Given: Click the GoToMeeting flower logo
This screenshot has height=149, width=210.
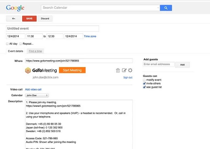Looking at the screenshot, I should (x=28, y=70).
